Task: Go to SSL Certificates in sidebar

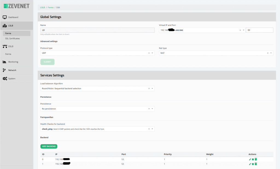Action: pyautogui.click(x=13, y=38)
